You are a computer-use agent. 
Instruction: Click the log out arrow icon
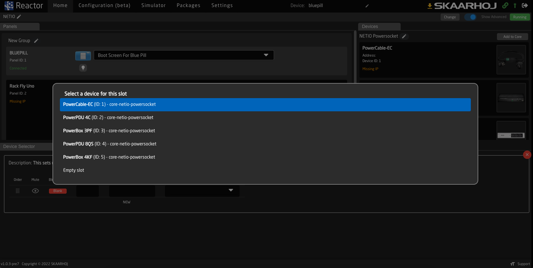[x=525, y=5]
